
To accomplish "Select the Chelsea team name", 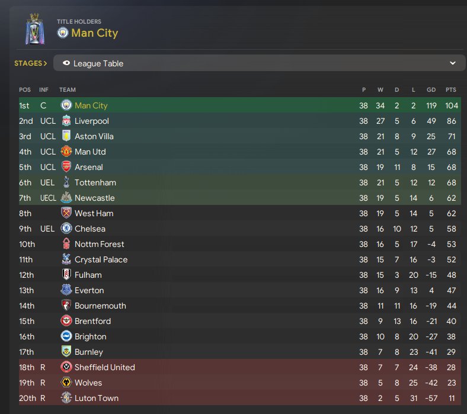I will click(x=90, y=229).
